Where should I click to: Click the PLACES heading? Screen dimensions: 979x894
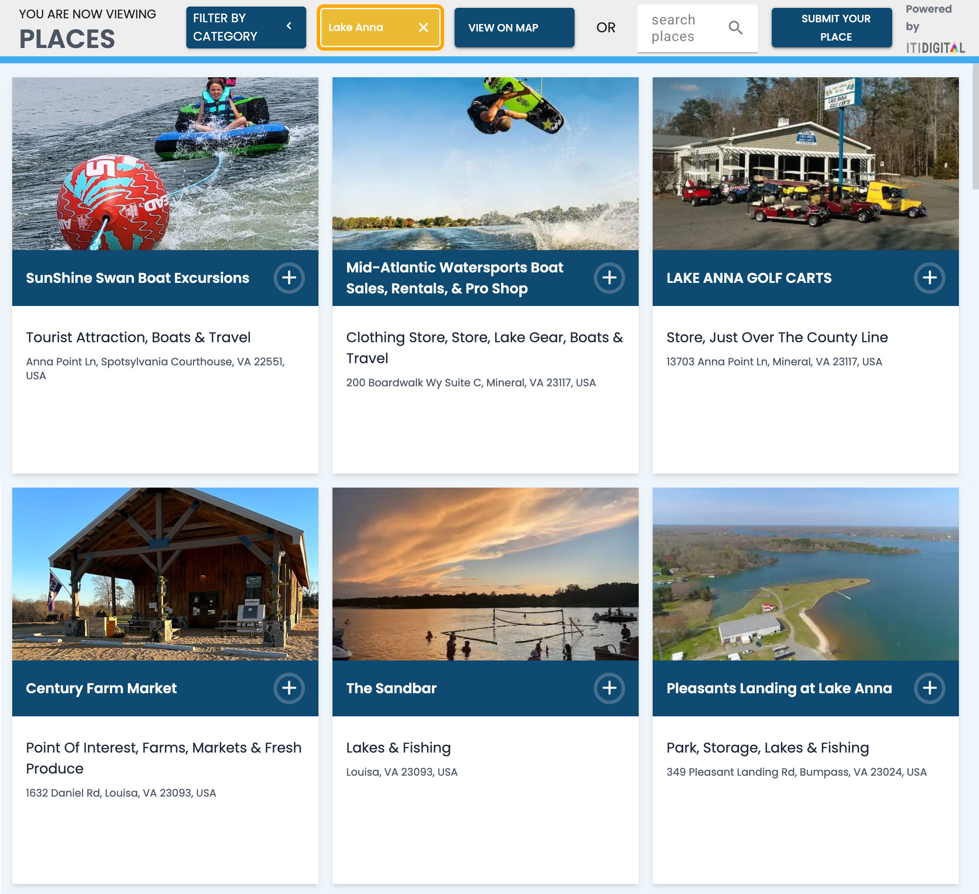(x=67, y=39)
